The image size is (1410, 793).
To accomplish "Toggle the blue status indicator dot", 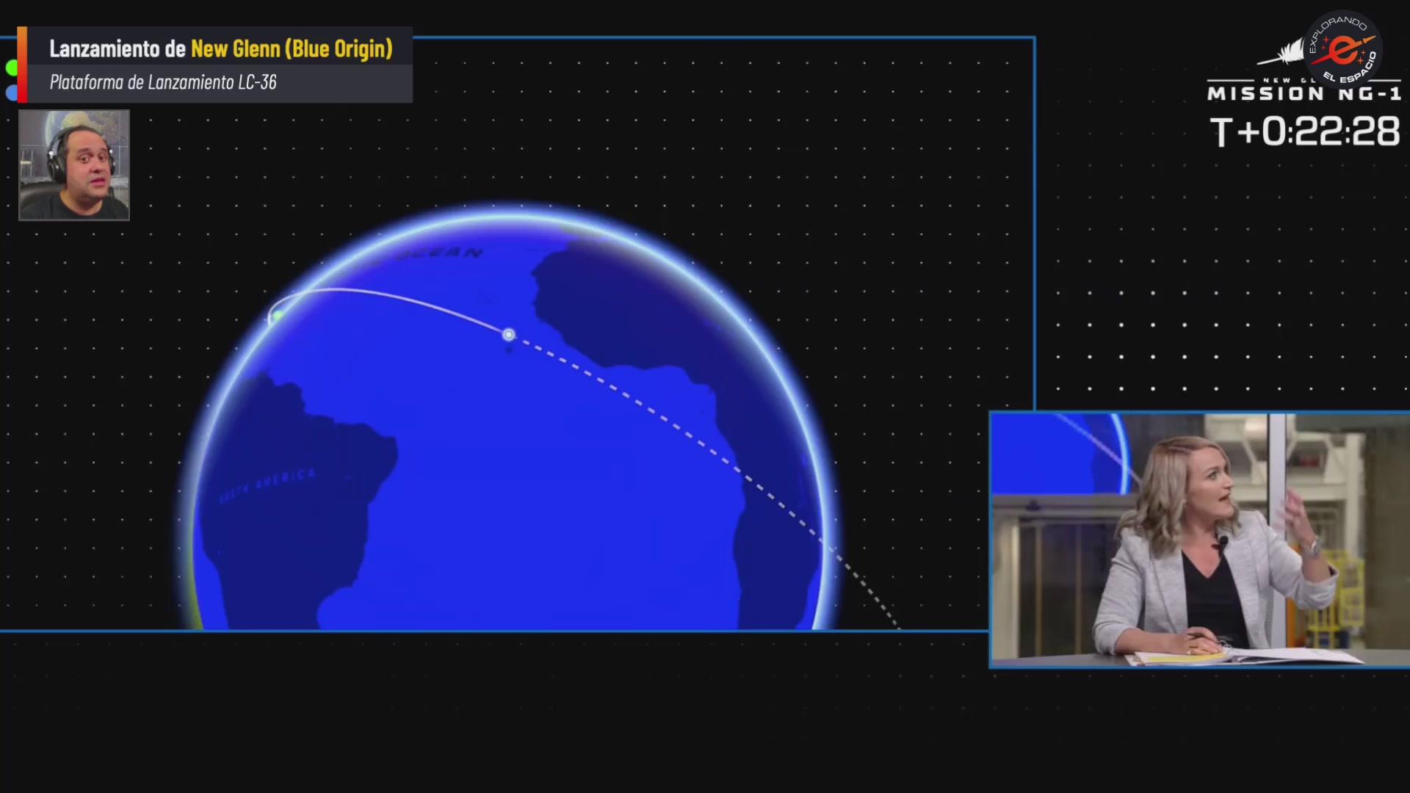I will pos(12,93).
